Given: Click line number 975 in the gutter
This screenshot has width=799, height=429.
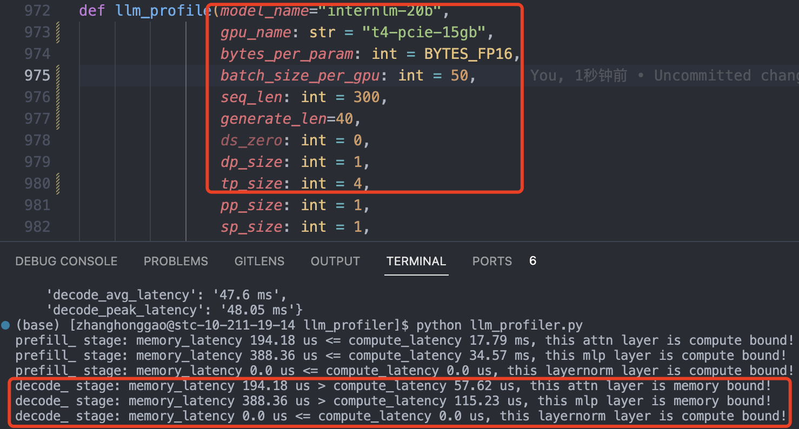Looking at the screenshot, I should tap(37, 76).
